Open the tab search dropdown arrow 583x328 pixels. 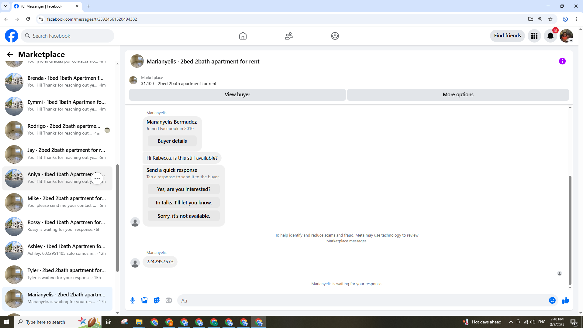pyautogui.click(x=5, y=6)
